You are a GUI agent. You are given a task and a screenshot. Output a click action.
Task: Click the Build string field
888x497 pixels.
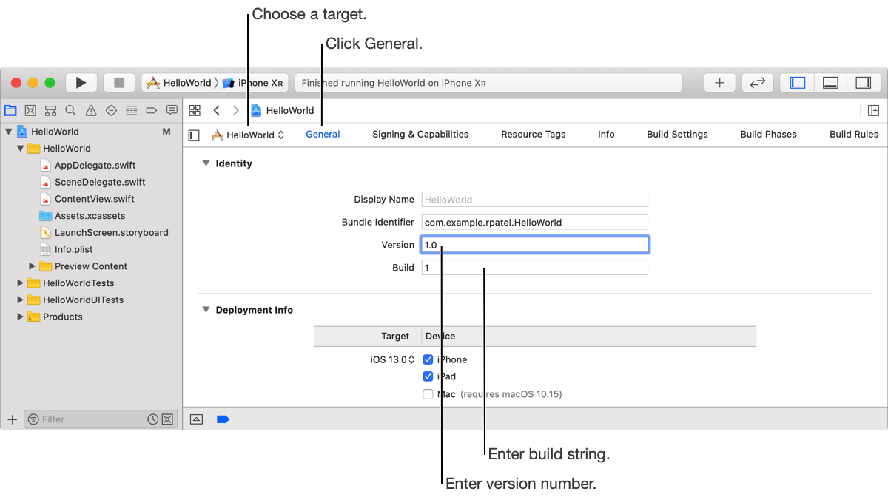(x=535, y=268)
